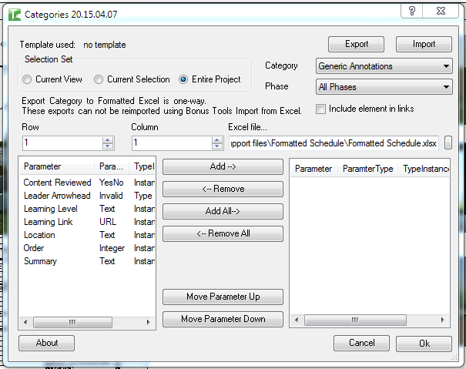Image resolution: width=466 pixels, height=369 pixels.
Task: Click the YesNo type cell for Content Reviewed
Action: (111, 183)
